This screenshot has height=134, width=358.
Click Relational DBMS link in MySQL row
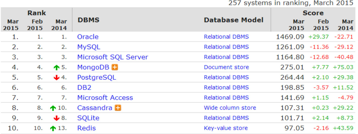point(226,47)
